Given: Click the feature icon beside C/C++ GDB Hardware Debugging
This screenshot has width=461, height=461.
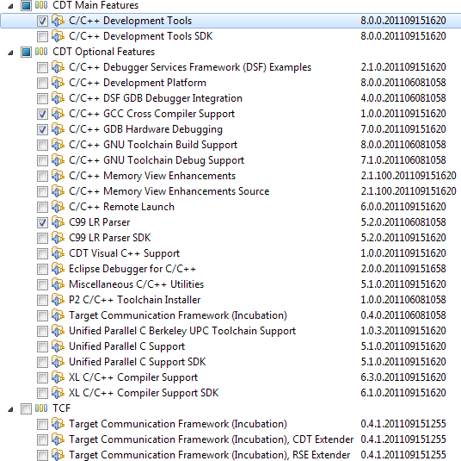Looking at the screenshot, I should 58,129.
